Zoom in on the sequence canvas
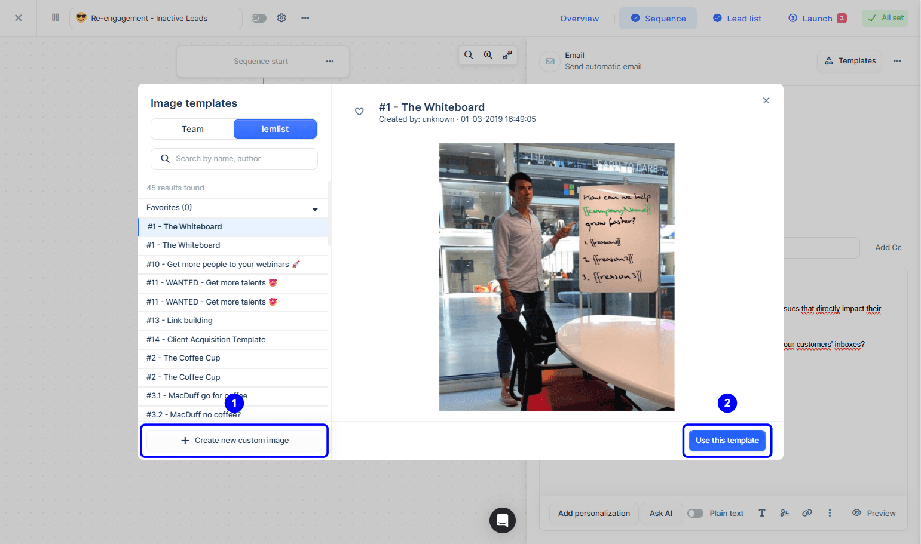 click(488, 55)
